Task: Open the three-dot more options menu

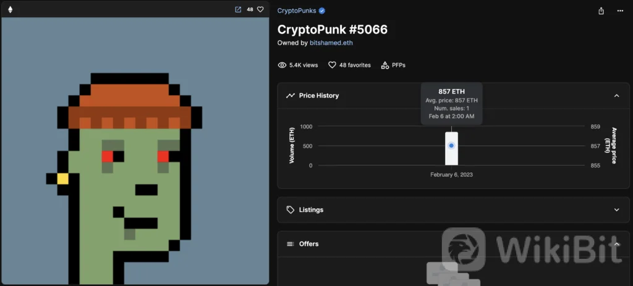Action: [x=620, y=11]
